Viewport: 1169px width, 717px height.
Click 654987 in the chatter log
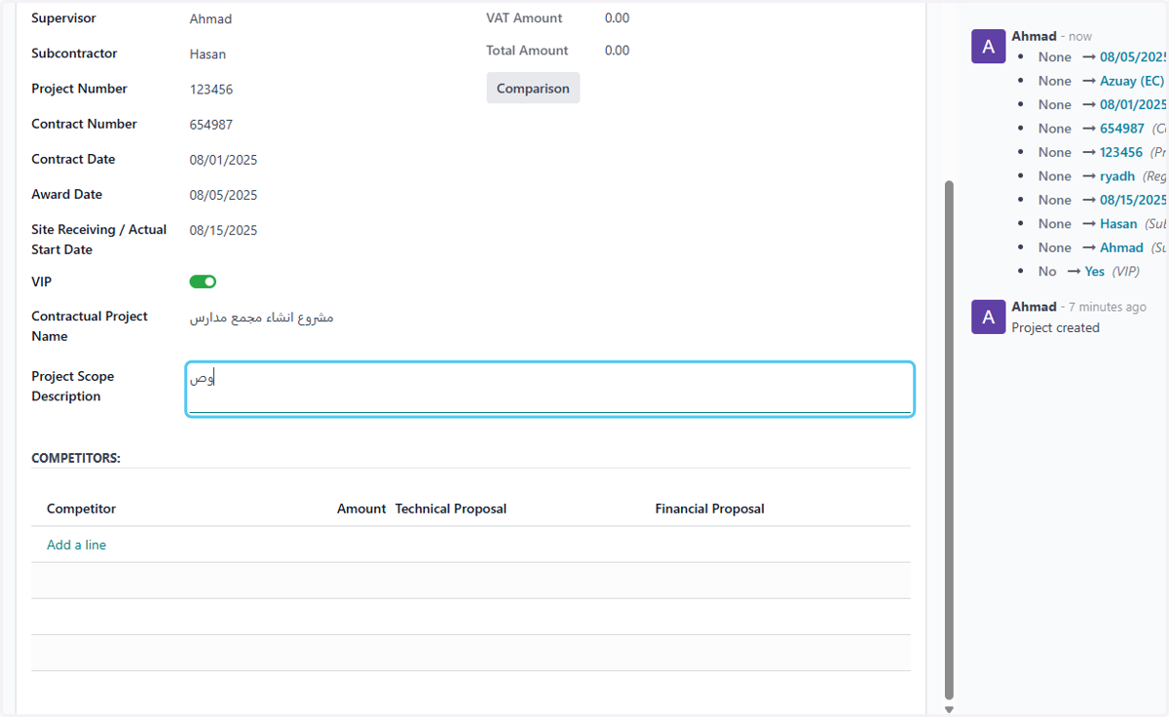click(1122, 129)
